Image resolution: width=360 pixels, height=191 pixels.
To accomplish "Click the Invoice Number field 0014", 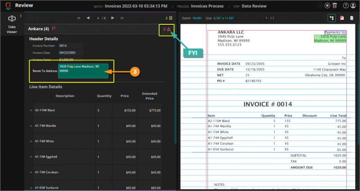I will (71, 46).
